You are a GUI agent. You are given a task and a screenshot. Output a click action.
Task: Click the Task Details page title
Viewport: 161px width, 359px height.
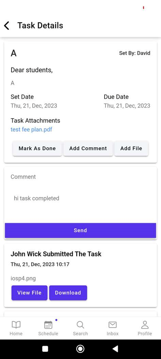coord(40,26)
